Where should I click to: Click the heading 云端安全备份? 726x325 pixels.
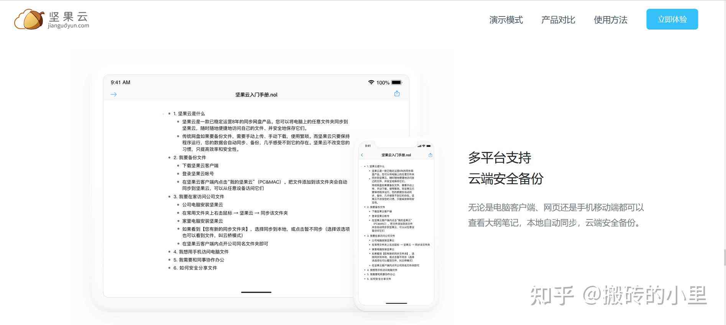tap(506, 179)
